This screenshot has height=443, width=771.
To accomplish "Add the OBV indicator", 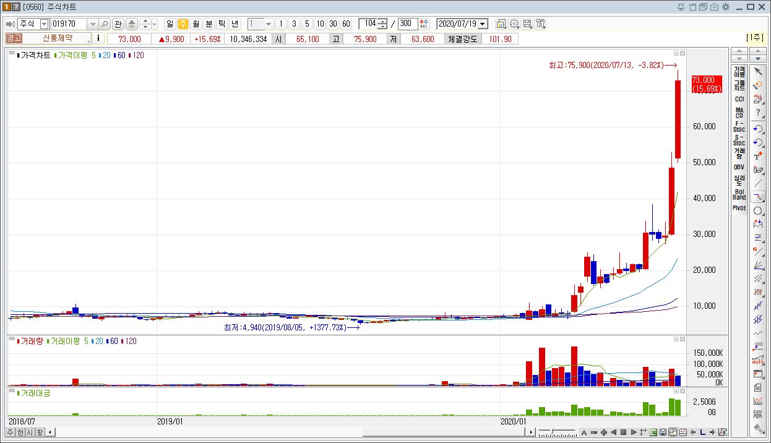I will pyautogui.click(x=739, y=167).
